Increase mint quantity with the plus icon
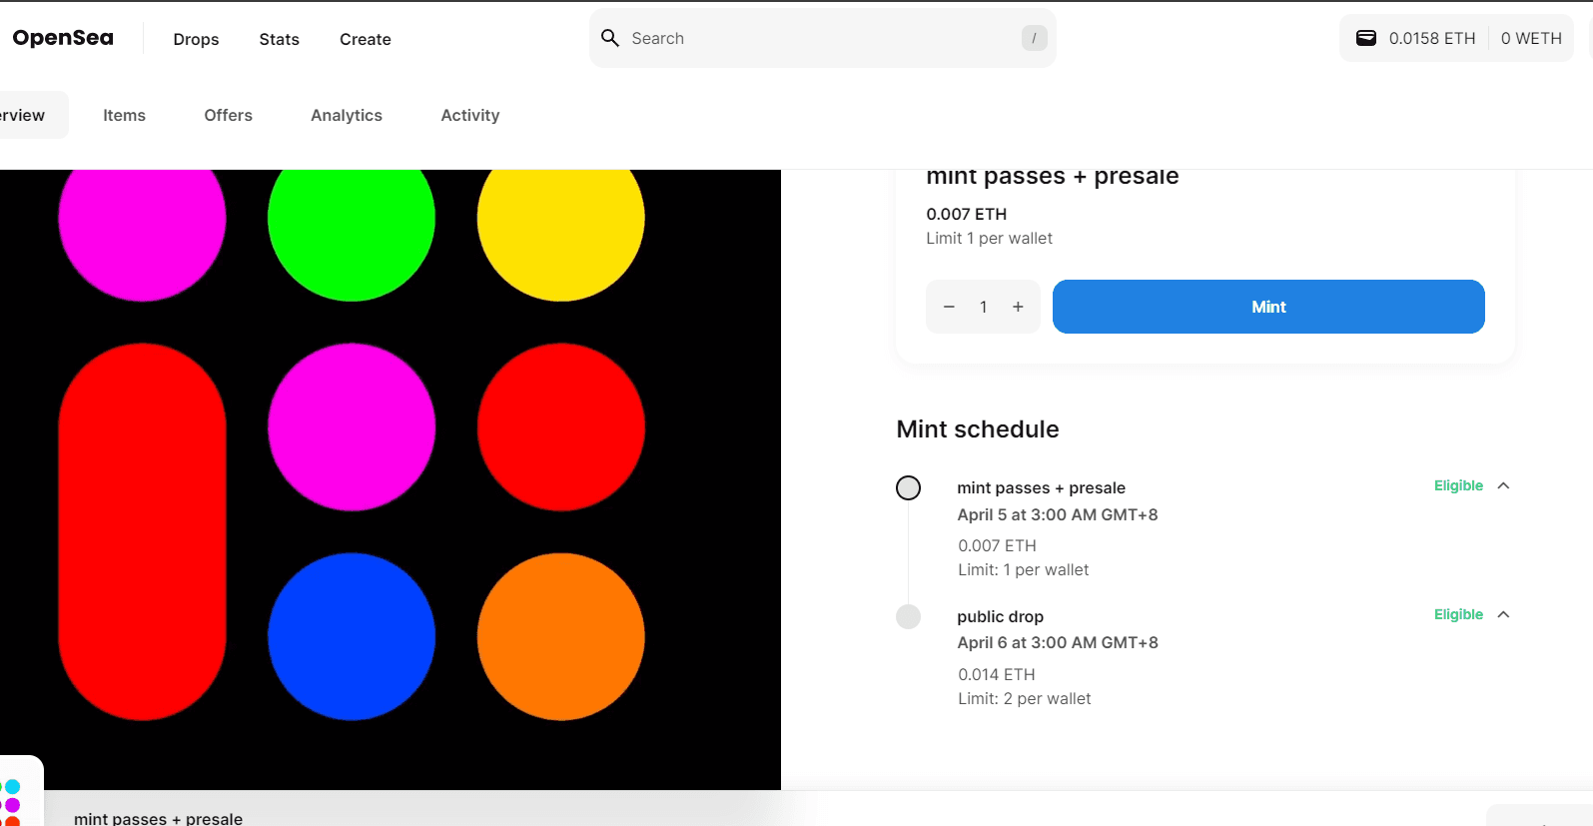Screen dimensions: 1593x826 click(x=1018, y=307)
